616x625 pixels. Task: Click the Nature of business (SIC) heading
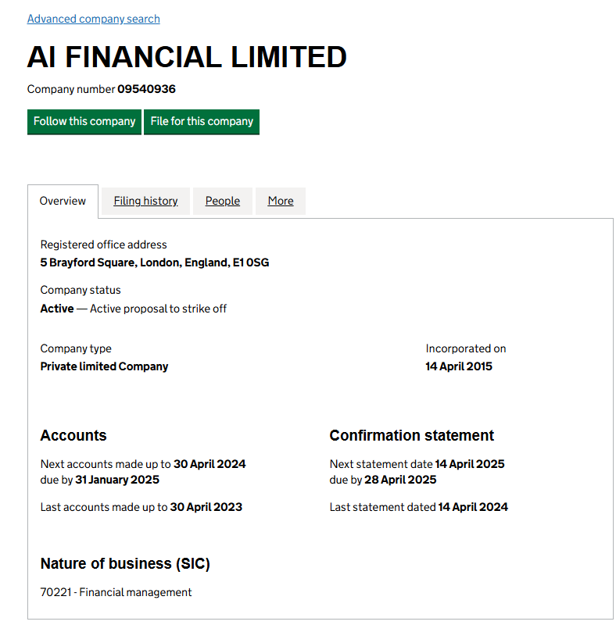tap(125, 564)
